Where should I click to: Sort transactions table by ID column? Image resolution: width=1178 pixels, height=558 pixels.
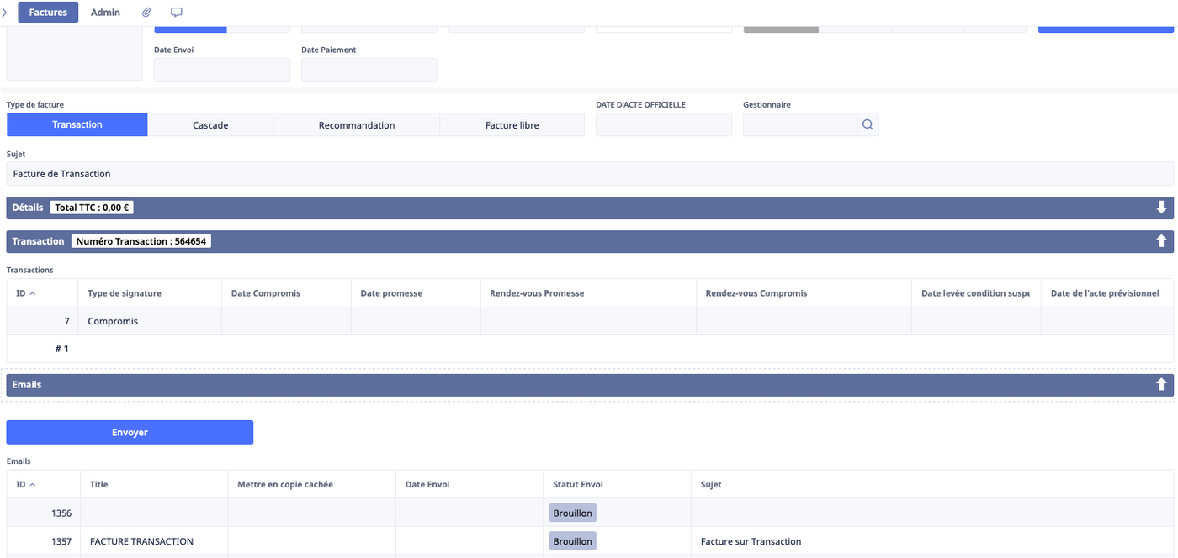25,293
